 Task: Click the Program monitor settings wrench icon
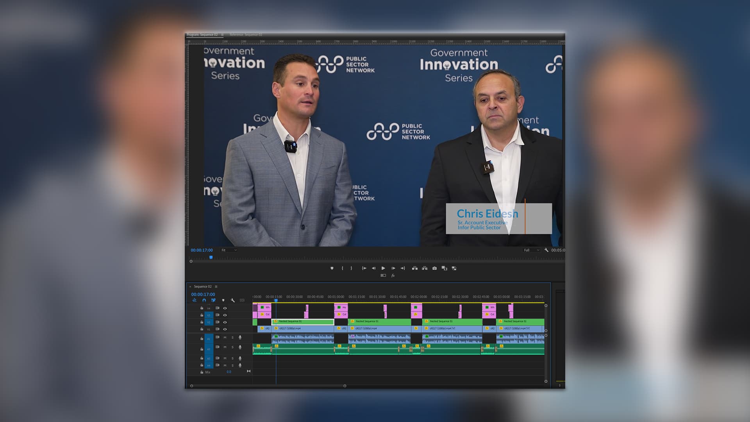click(x=546, y=250)
